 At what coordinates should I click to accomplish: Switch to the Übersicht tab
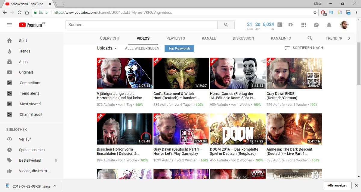pos(110,38)
